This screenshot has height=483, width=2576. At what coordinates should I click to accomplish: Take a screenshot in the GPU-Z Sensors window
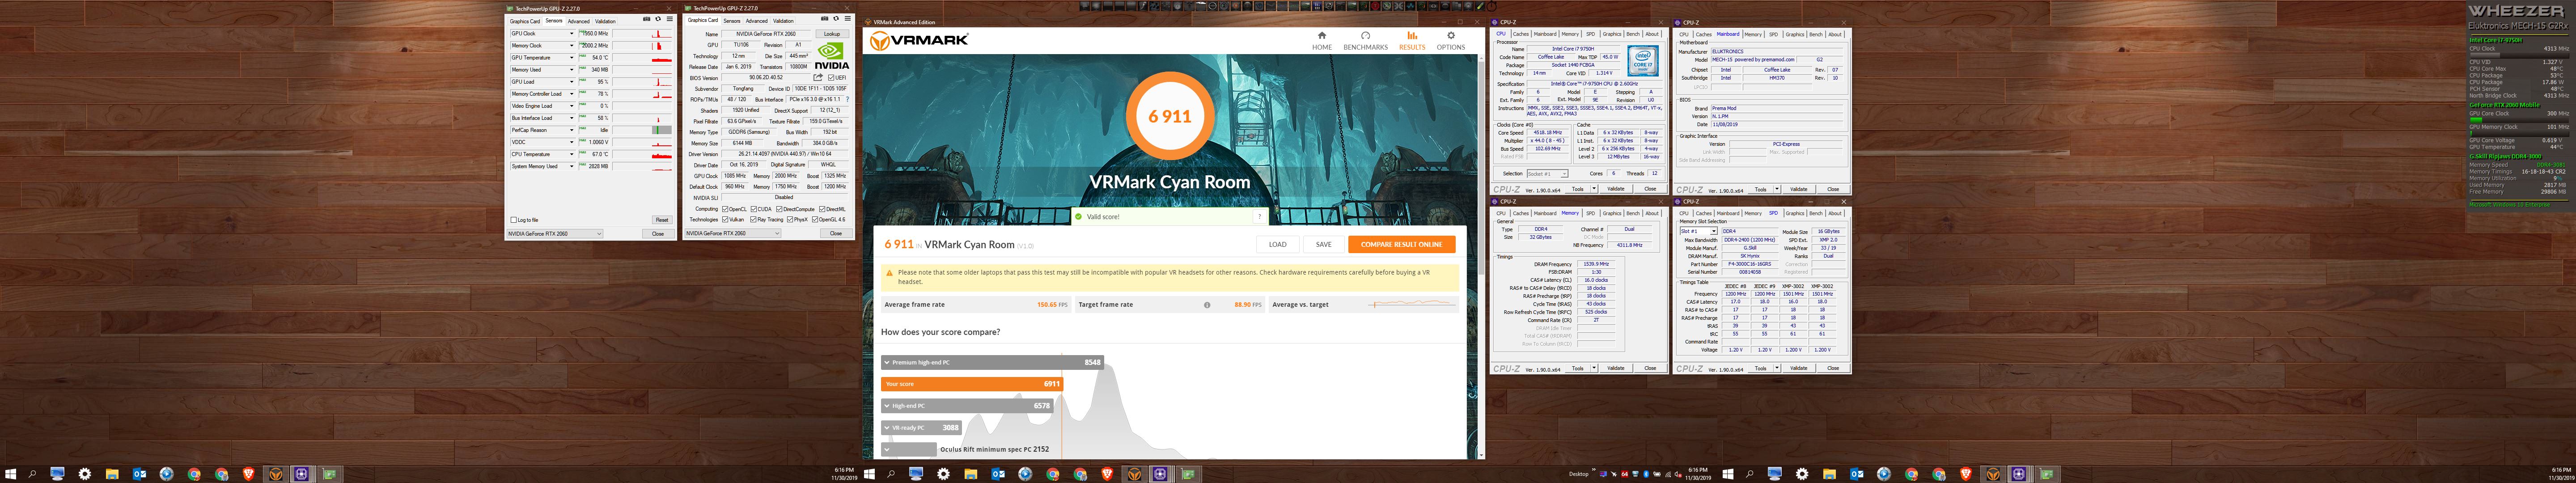point(647,19)
